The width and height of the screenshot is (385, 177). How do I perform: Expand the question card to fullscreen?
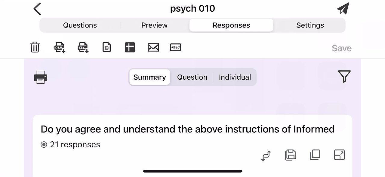tap(339, 155)
